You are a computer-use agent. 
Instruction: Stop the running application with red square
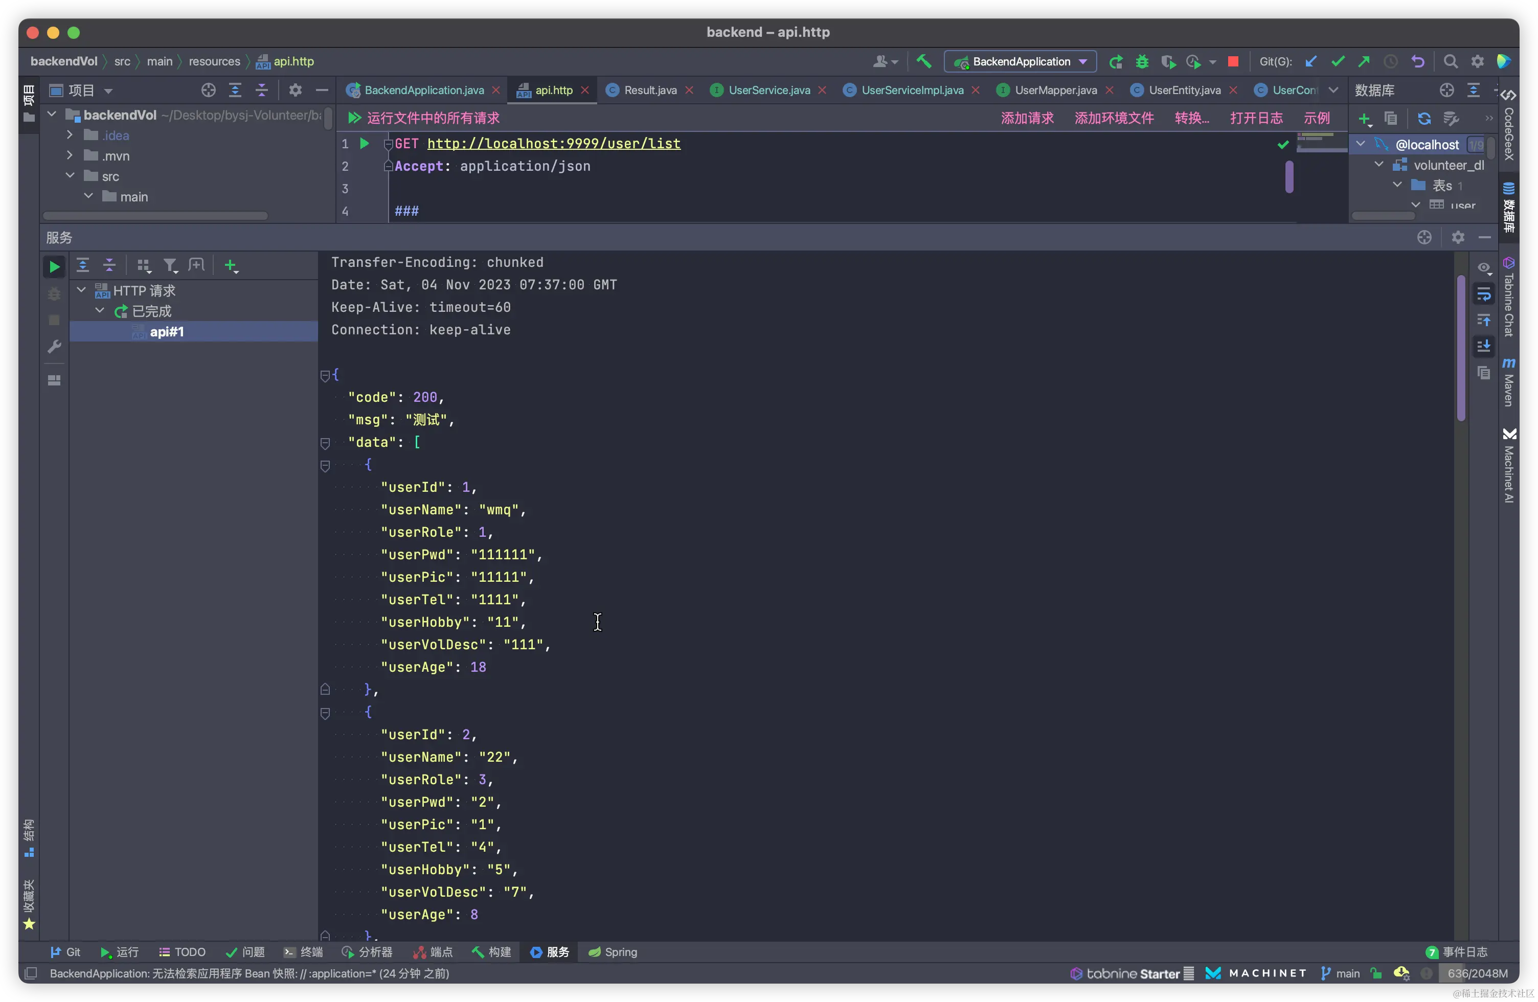pos(1233,61)
